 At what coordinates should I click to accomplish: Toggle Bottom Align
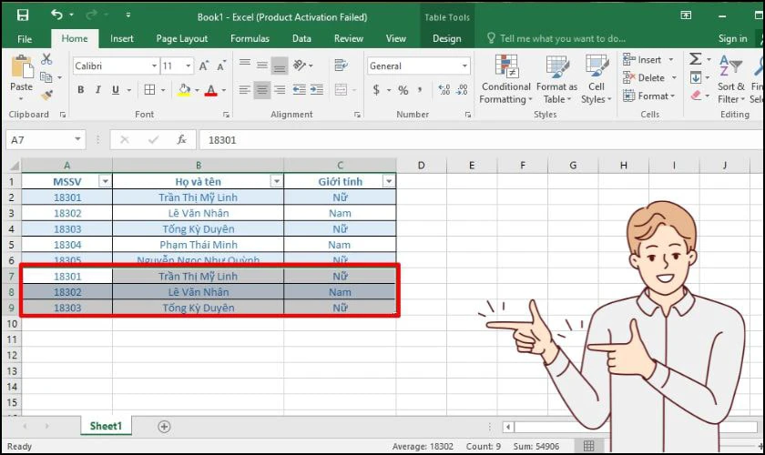pyautogui.click(x=280, y=66)
